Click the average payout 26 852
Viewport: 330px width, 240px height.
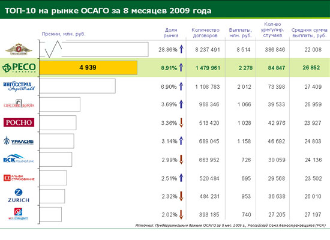pos(311,68)
